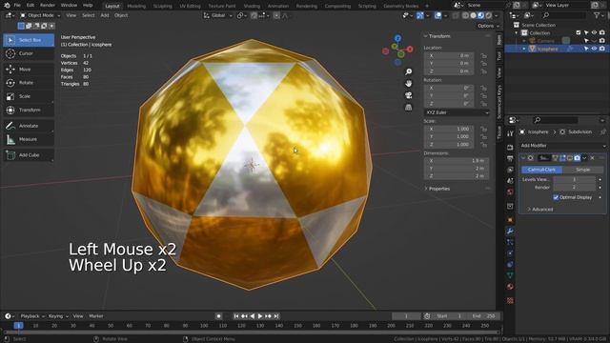Activate the Add Cube tool

point(29,154)
